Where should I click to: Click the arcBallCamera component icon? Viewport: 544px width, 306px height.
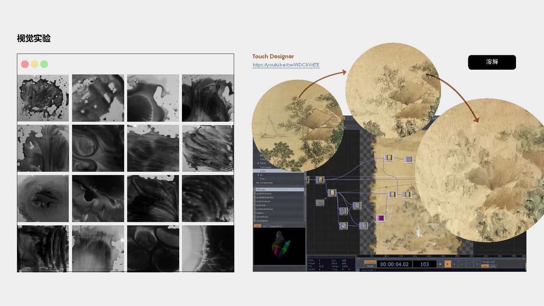[x=254, y=193]
